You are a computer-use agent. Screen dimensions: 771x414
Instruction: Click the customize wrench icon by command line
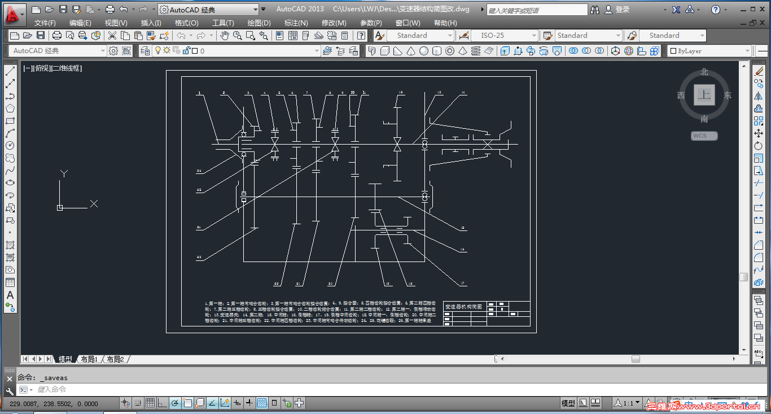coord(9,390)
